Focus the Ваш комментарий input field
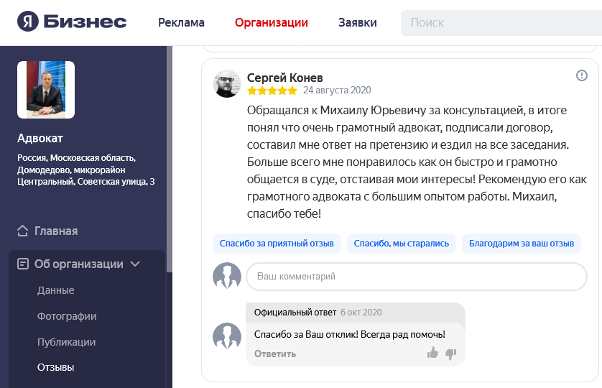 (416, 277)
